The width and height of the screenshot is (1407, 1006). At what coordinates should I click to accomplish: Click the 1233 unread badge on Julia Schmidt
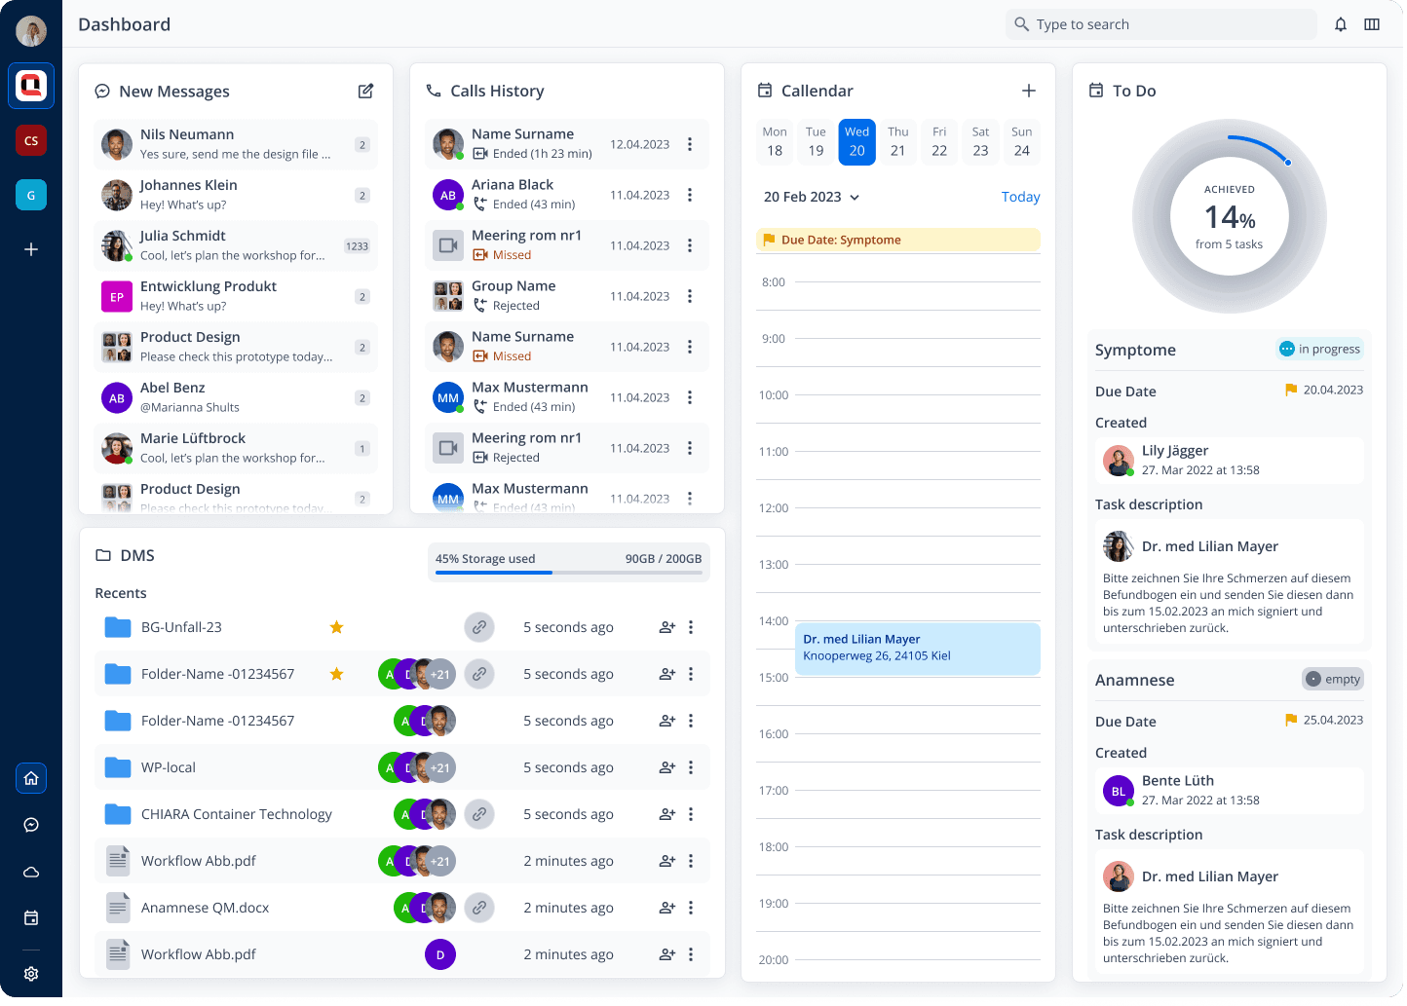click(357, 245)
